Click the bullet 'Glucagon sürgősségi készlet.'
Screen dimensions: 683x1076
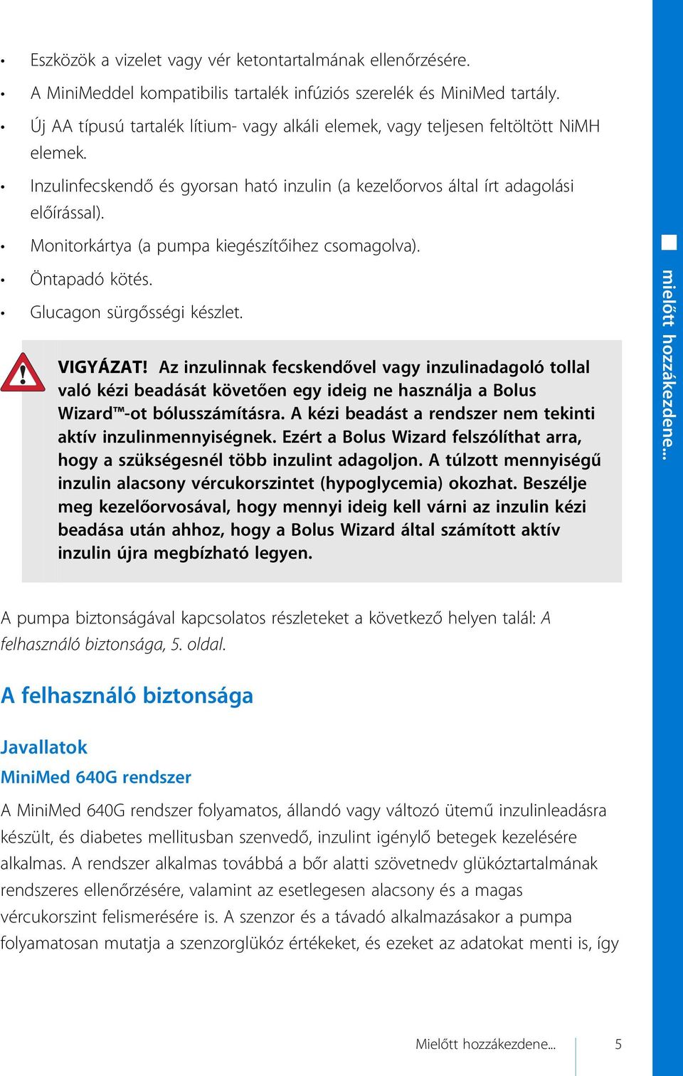137,312
